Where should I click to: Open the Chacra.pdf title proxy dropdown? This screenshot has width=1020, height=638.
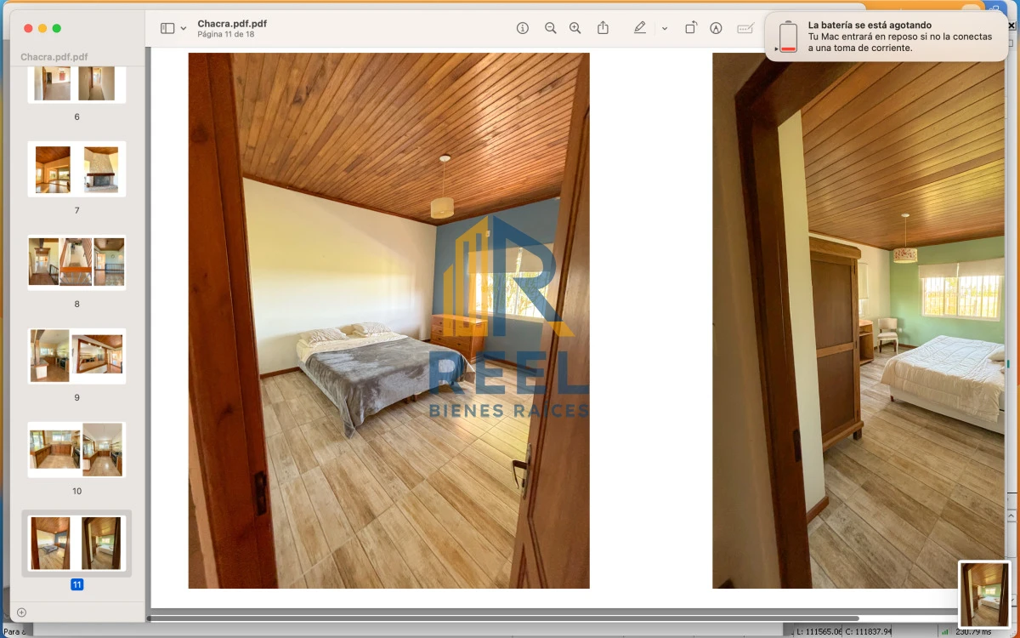tap(232, 23)
